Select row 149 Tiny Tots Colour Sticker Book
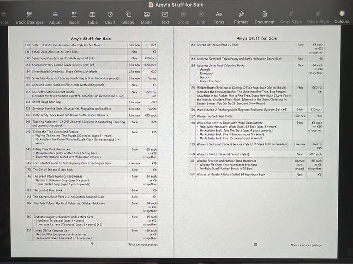353x264 pixels. coord(91,207)
